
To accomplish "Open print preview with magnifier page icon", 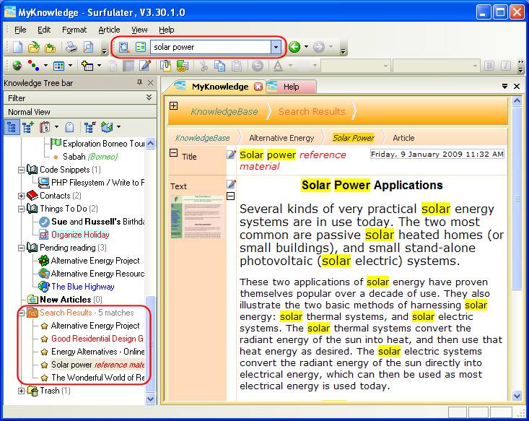I will click(x=88, y=47).
